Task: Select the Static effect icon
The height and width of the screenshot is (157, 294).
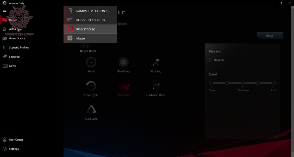Action: (91, 62)
